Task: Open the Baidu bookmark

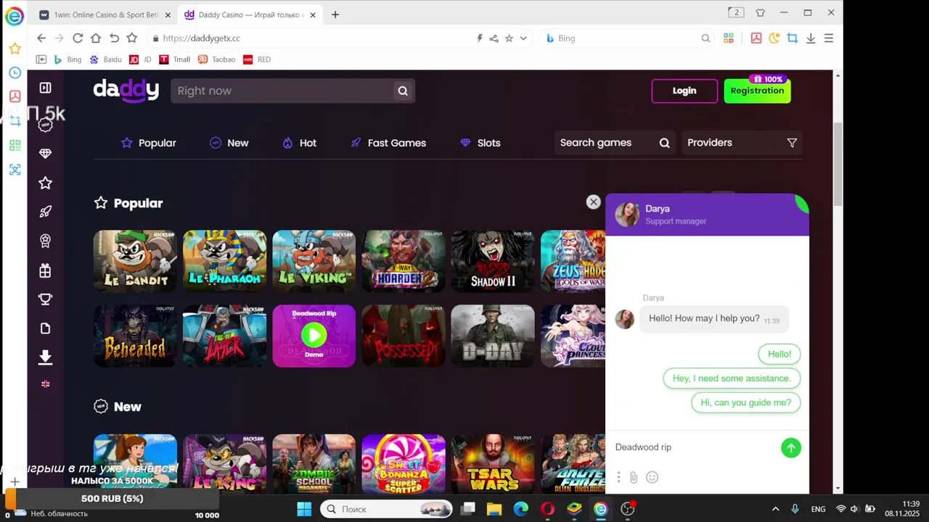Action: pos(105,59)
